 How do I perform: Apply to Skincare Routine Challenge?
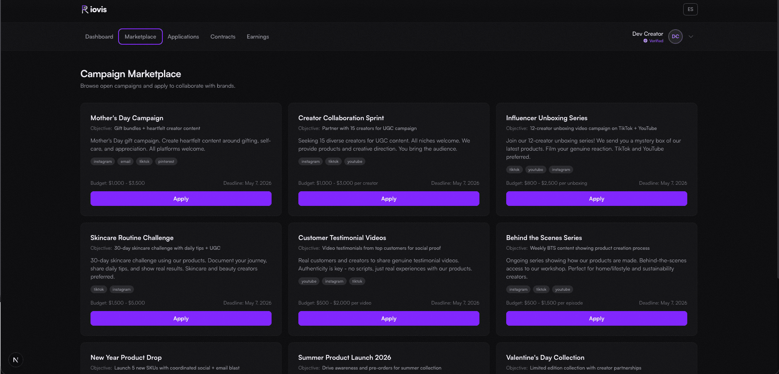click(x=181, y=318)
